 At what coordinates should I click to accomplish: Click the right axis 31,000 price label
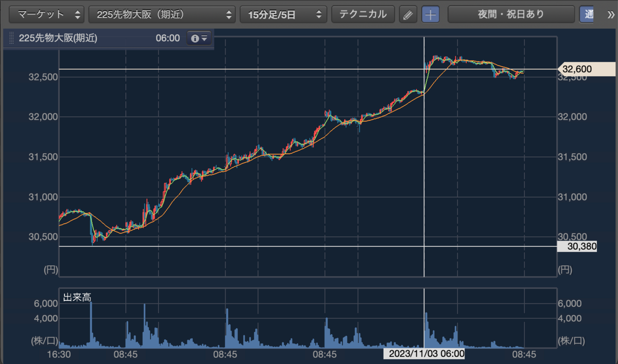tap(573, 197)
